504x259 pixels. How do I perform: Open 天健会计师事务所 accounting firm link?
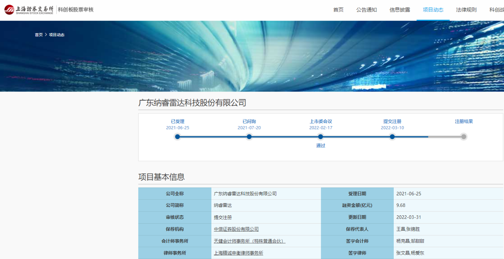(249, 241)
